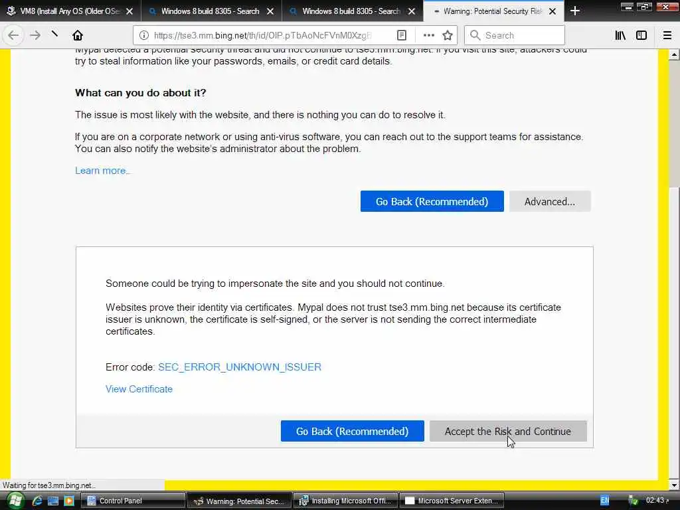Click the Advanced... button
Viewport: 680px width, 510px height.
point(550,201)
